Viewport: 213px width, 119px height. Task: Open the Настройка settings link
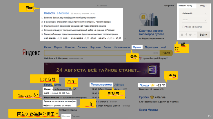point(169,6)
